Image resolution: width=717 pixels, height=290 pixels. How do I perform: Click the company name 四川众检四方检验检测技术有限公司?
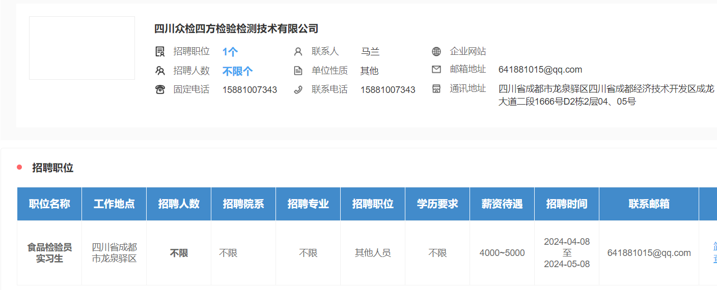click(236, 28)
